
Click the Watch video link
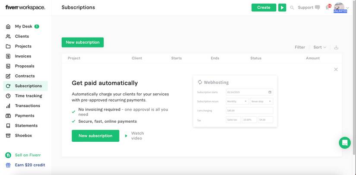(x=137, y=136)
